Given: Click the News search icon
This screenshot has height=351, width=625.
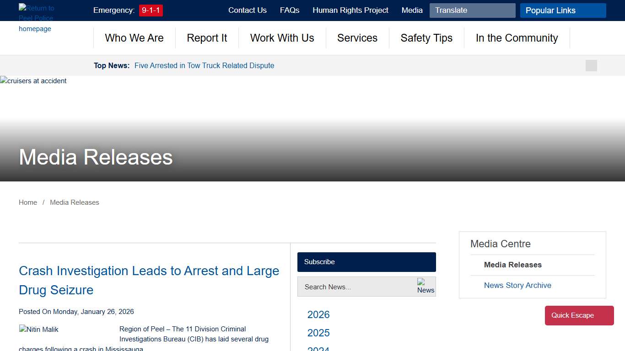Looking at the screenshot, I should [x=426, y=287].
